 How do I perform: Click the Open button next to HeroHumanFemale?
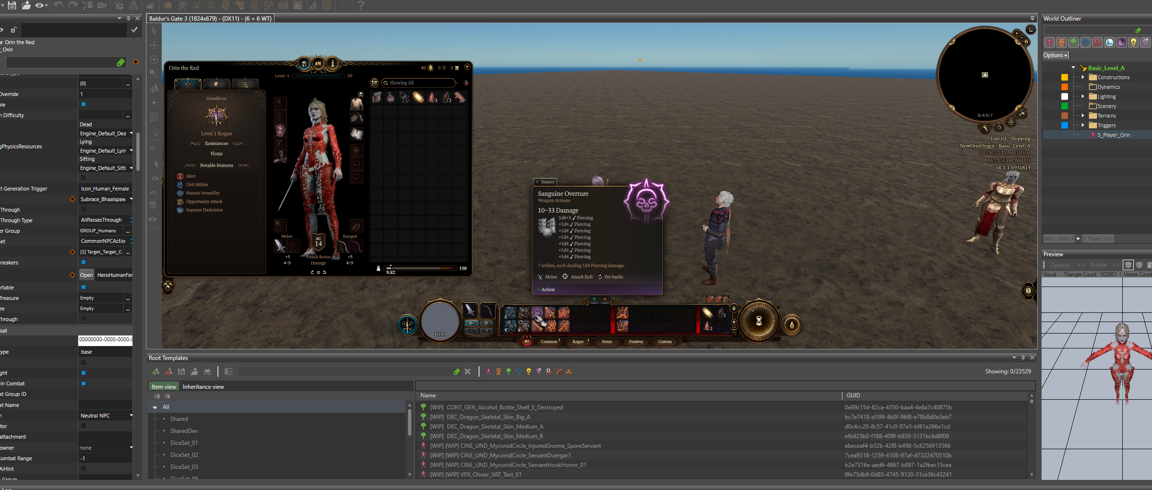point(86,275)
